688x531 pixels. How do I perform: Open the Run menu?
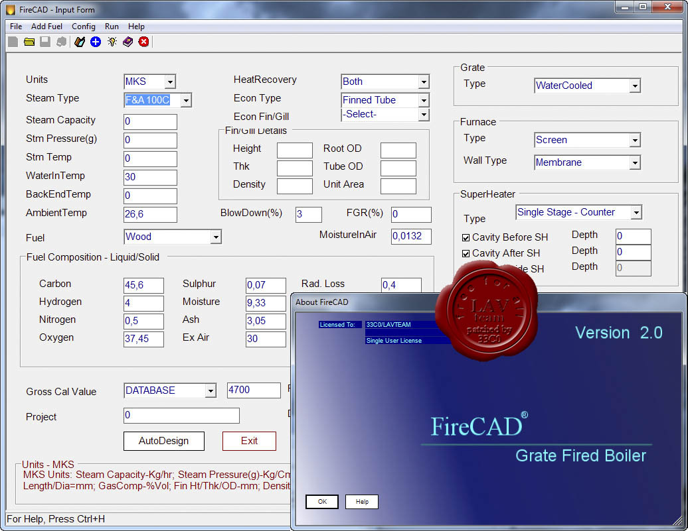[x=112, y=27]
